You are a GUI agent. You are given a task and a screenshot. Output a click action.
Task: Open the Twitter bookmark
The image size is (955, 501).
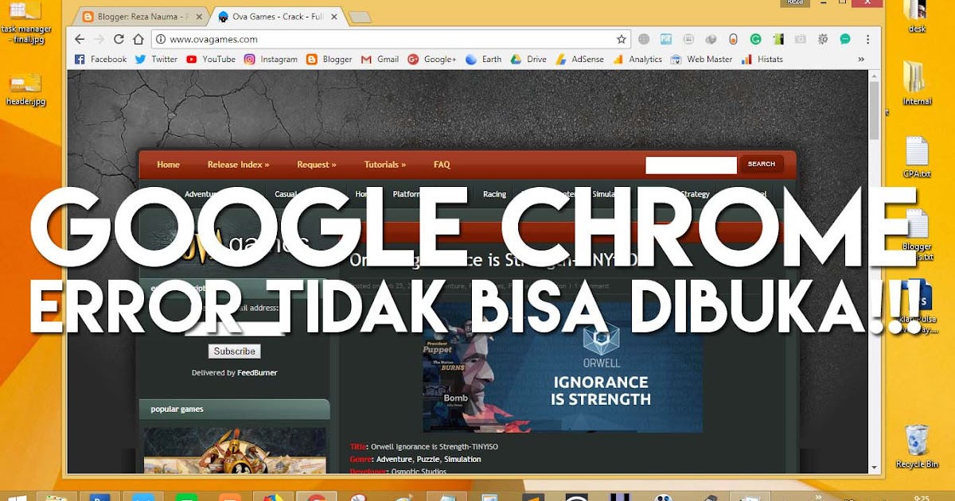point(156,59)
